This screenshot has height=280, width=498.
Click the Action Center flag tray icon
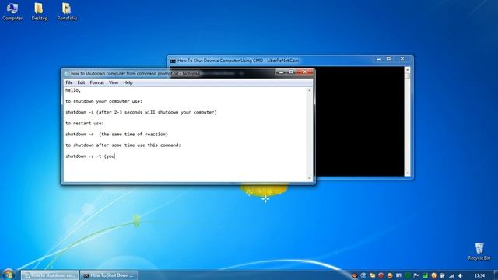416,275
